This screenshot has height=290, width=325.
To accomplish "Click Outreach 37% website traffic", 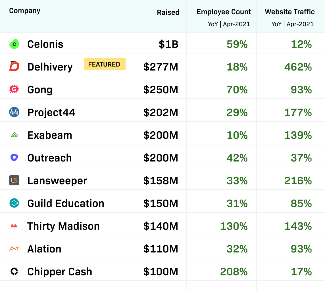I will [x=301, y=158].
